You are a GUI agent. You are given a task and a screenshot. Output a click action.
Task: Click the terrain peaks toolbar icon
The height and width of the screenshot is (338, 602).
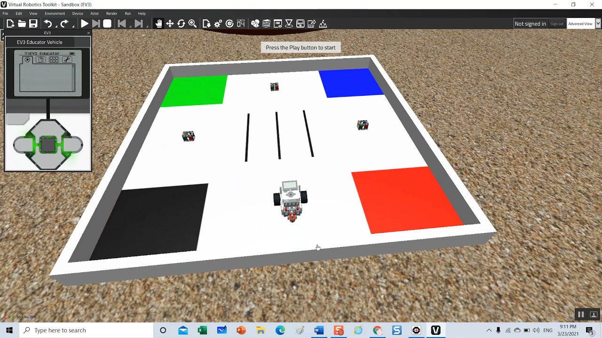(323, 23)
